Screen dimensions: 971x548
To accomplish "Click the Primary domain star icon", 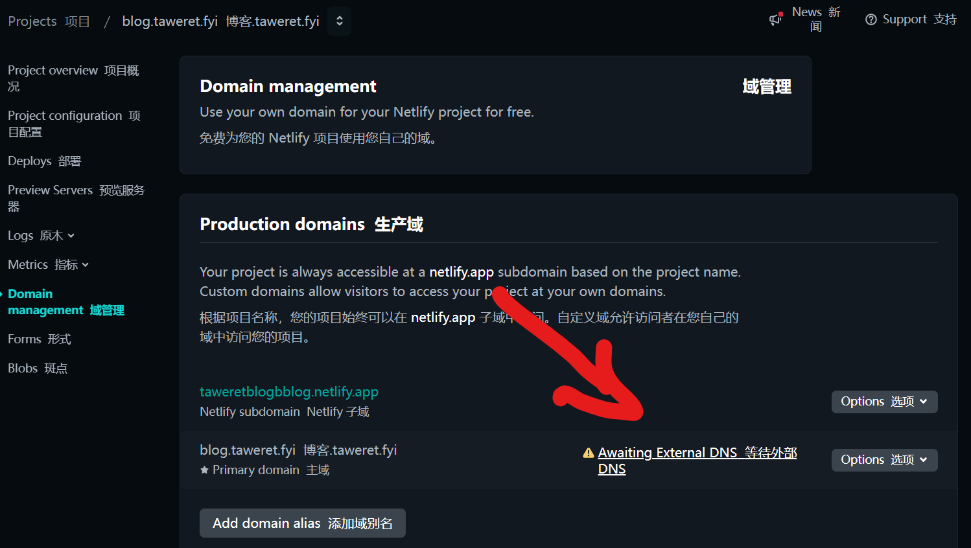I will pos(204,470).
